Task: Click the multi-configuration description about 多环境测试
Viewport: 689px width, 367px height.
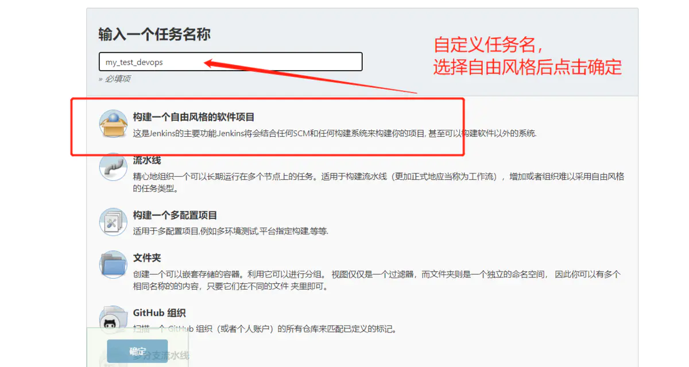Action: pos(230,231)
